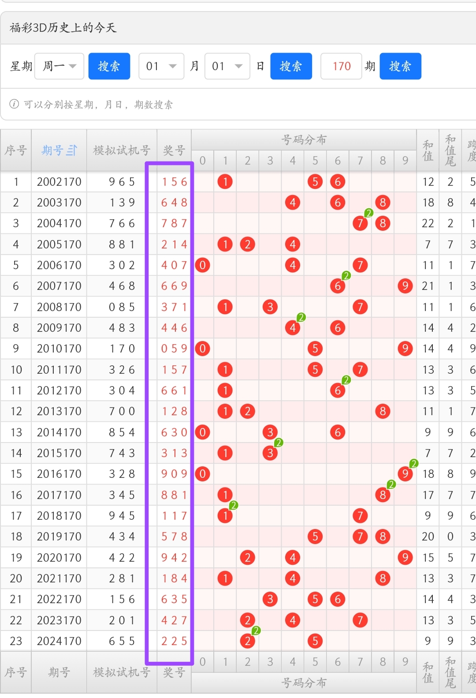
Task: Click red ball 9 in row 2016170
Action: 405,474
